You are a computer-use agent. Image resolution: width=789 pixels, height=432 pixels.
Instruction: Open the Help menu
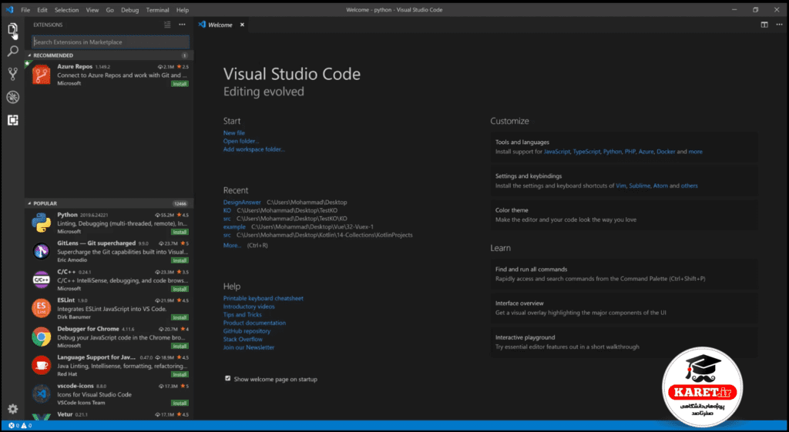click(x=183, y=9)
